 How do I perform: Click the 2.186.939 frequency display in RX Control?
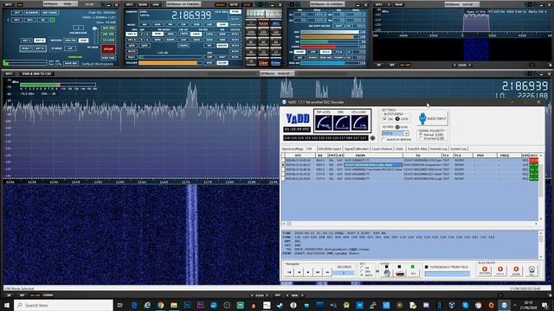(191, 16)
